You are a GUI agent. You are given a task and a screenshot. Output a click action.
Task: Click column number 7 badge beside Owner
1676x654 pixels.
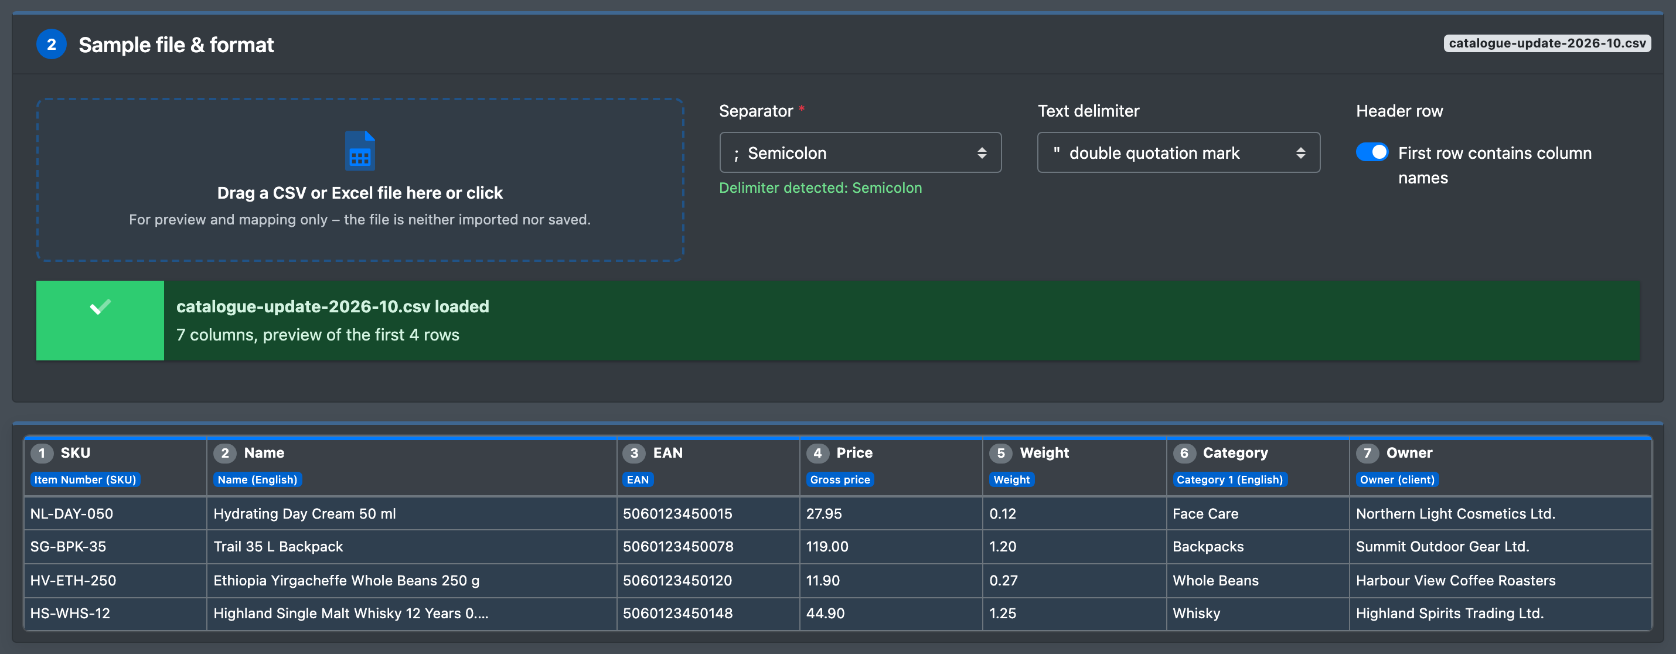(x=1368, y=453)
